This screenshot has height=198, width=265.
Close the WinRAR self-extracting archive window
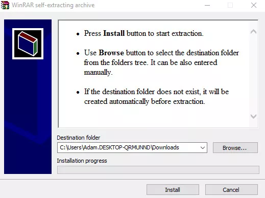[254, 5]
